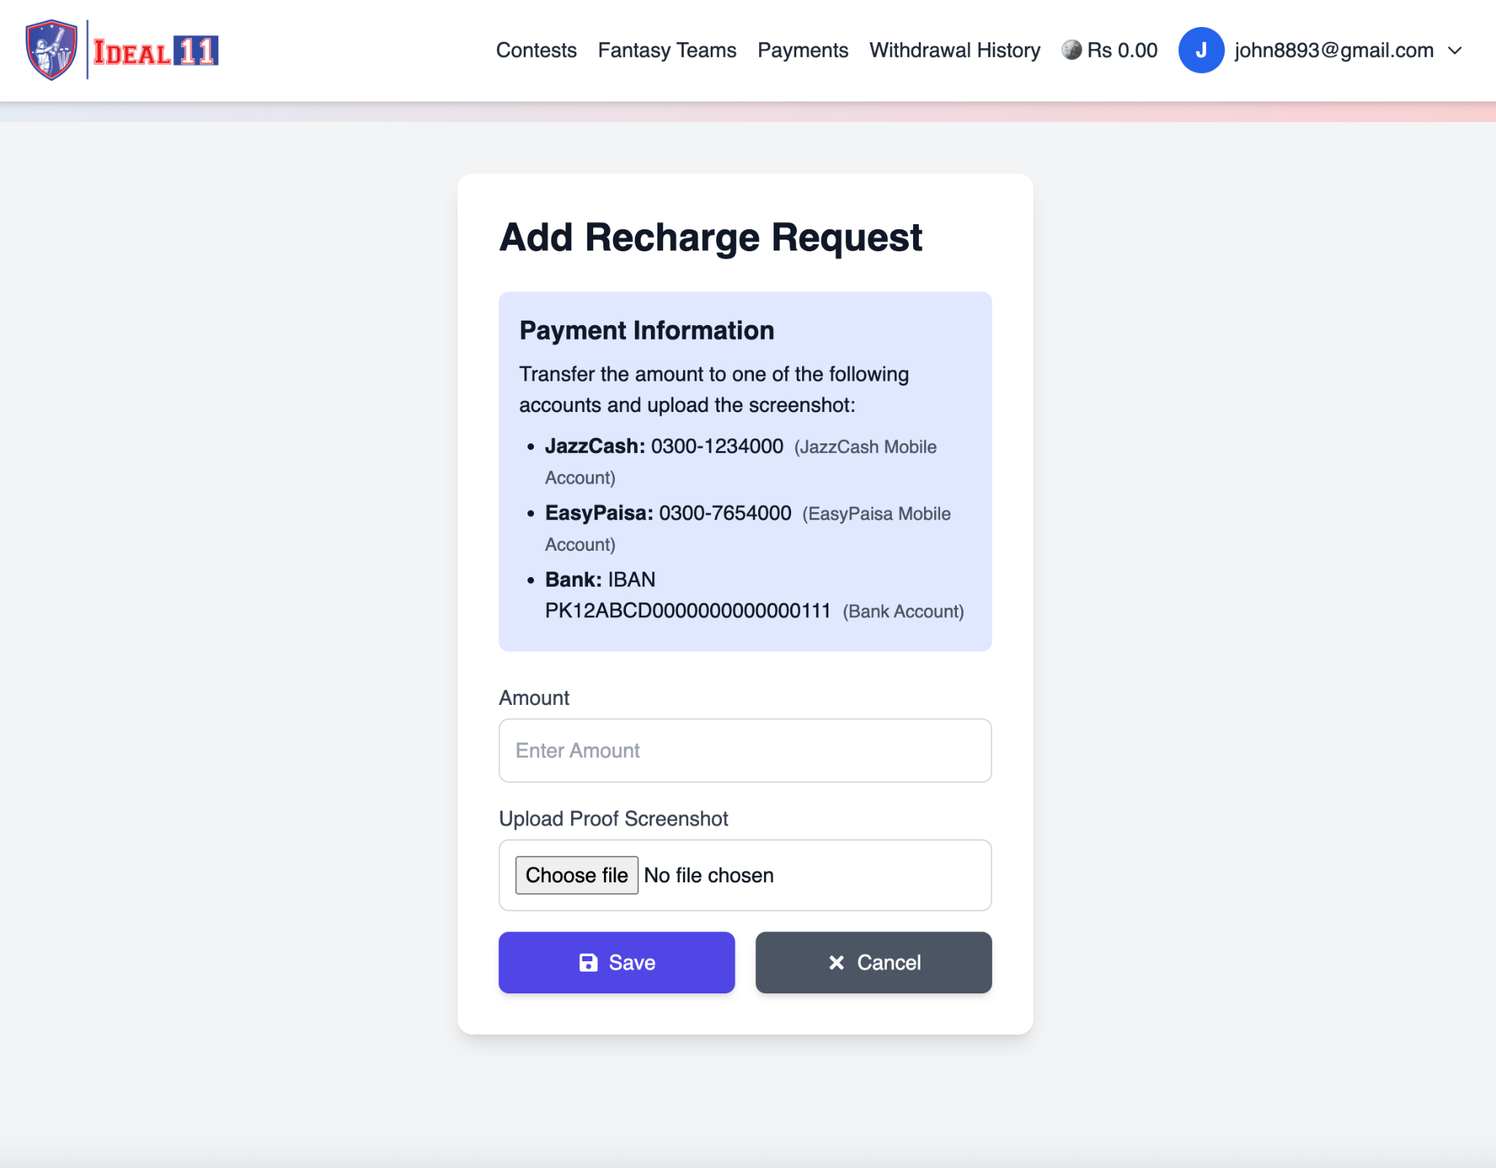Viewport: 1496px width, 1168px height.
Task: Click the bank IBAN number text
Action: point(687,611)
